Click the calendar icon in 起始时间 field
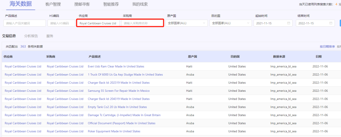341x137 pixels. 289,23
